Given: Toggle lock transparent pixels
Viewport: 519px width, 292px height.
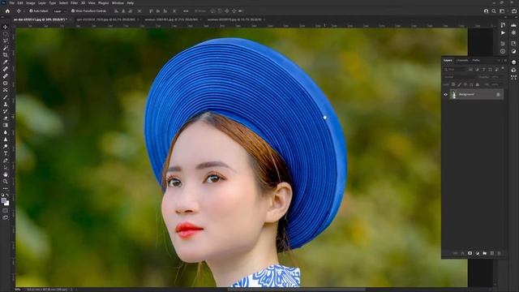Looking at the screenshot, I should coord(453,84).
